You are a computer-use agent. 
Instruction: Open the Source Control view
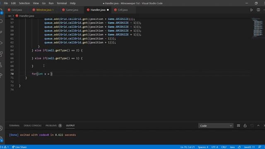[1, 32]
